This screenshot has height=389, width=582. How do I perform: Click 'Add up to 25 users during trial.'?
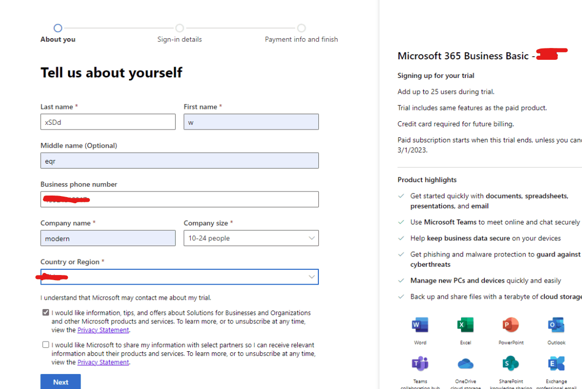pyautogui.click(x=446, y=91)
